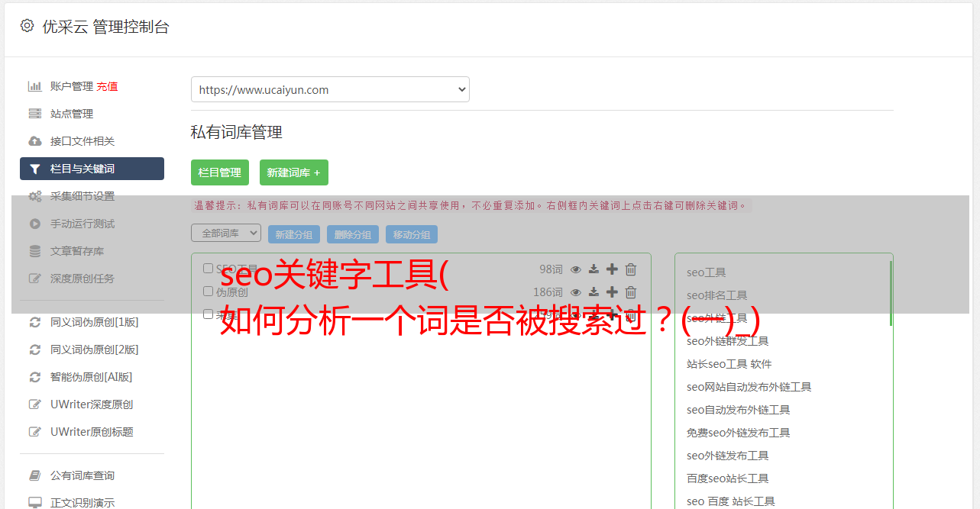Image resolution: width=980 pixels, height=509 pixels.
Task: Select keyword 'seo工具' in right list
Action: click(707, 272)
